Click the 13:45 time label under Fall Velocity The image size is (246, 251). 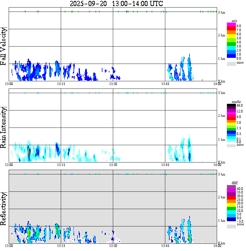coord(165,84)
